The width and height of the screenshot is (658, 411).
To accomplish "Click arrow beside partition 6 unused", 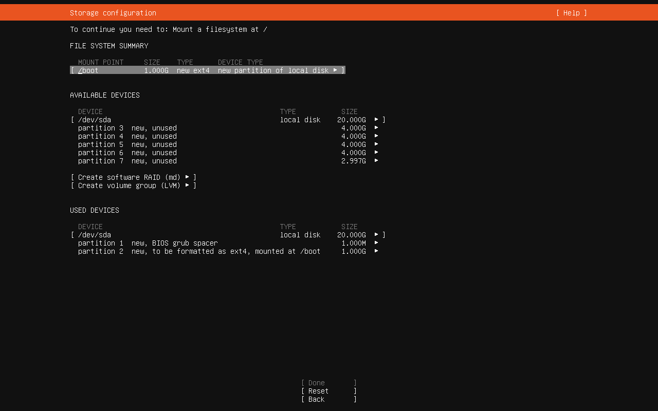I will point(376,153).
